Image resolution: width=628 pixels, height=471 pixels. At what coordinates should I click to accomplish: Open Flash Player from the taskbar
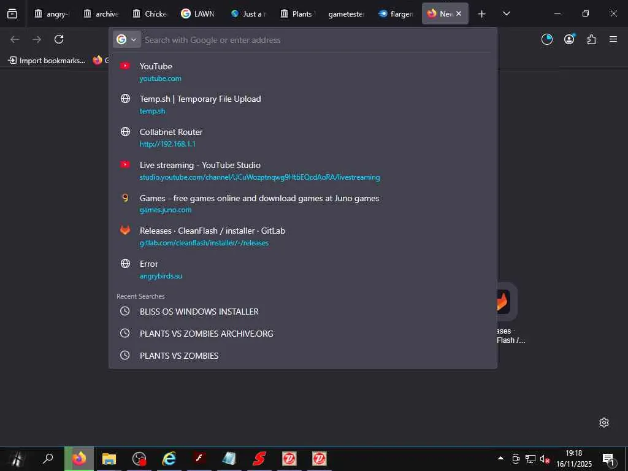(x=199, y=458)
